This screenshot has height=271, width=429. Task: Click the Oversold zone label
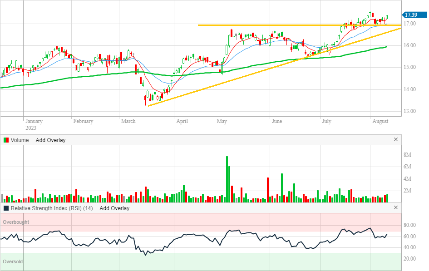pos(13,262)
